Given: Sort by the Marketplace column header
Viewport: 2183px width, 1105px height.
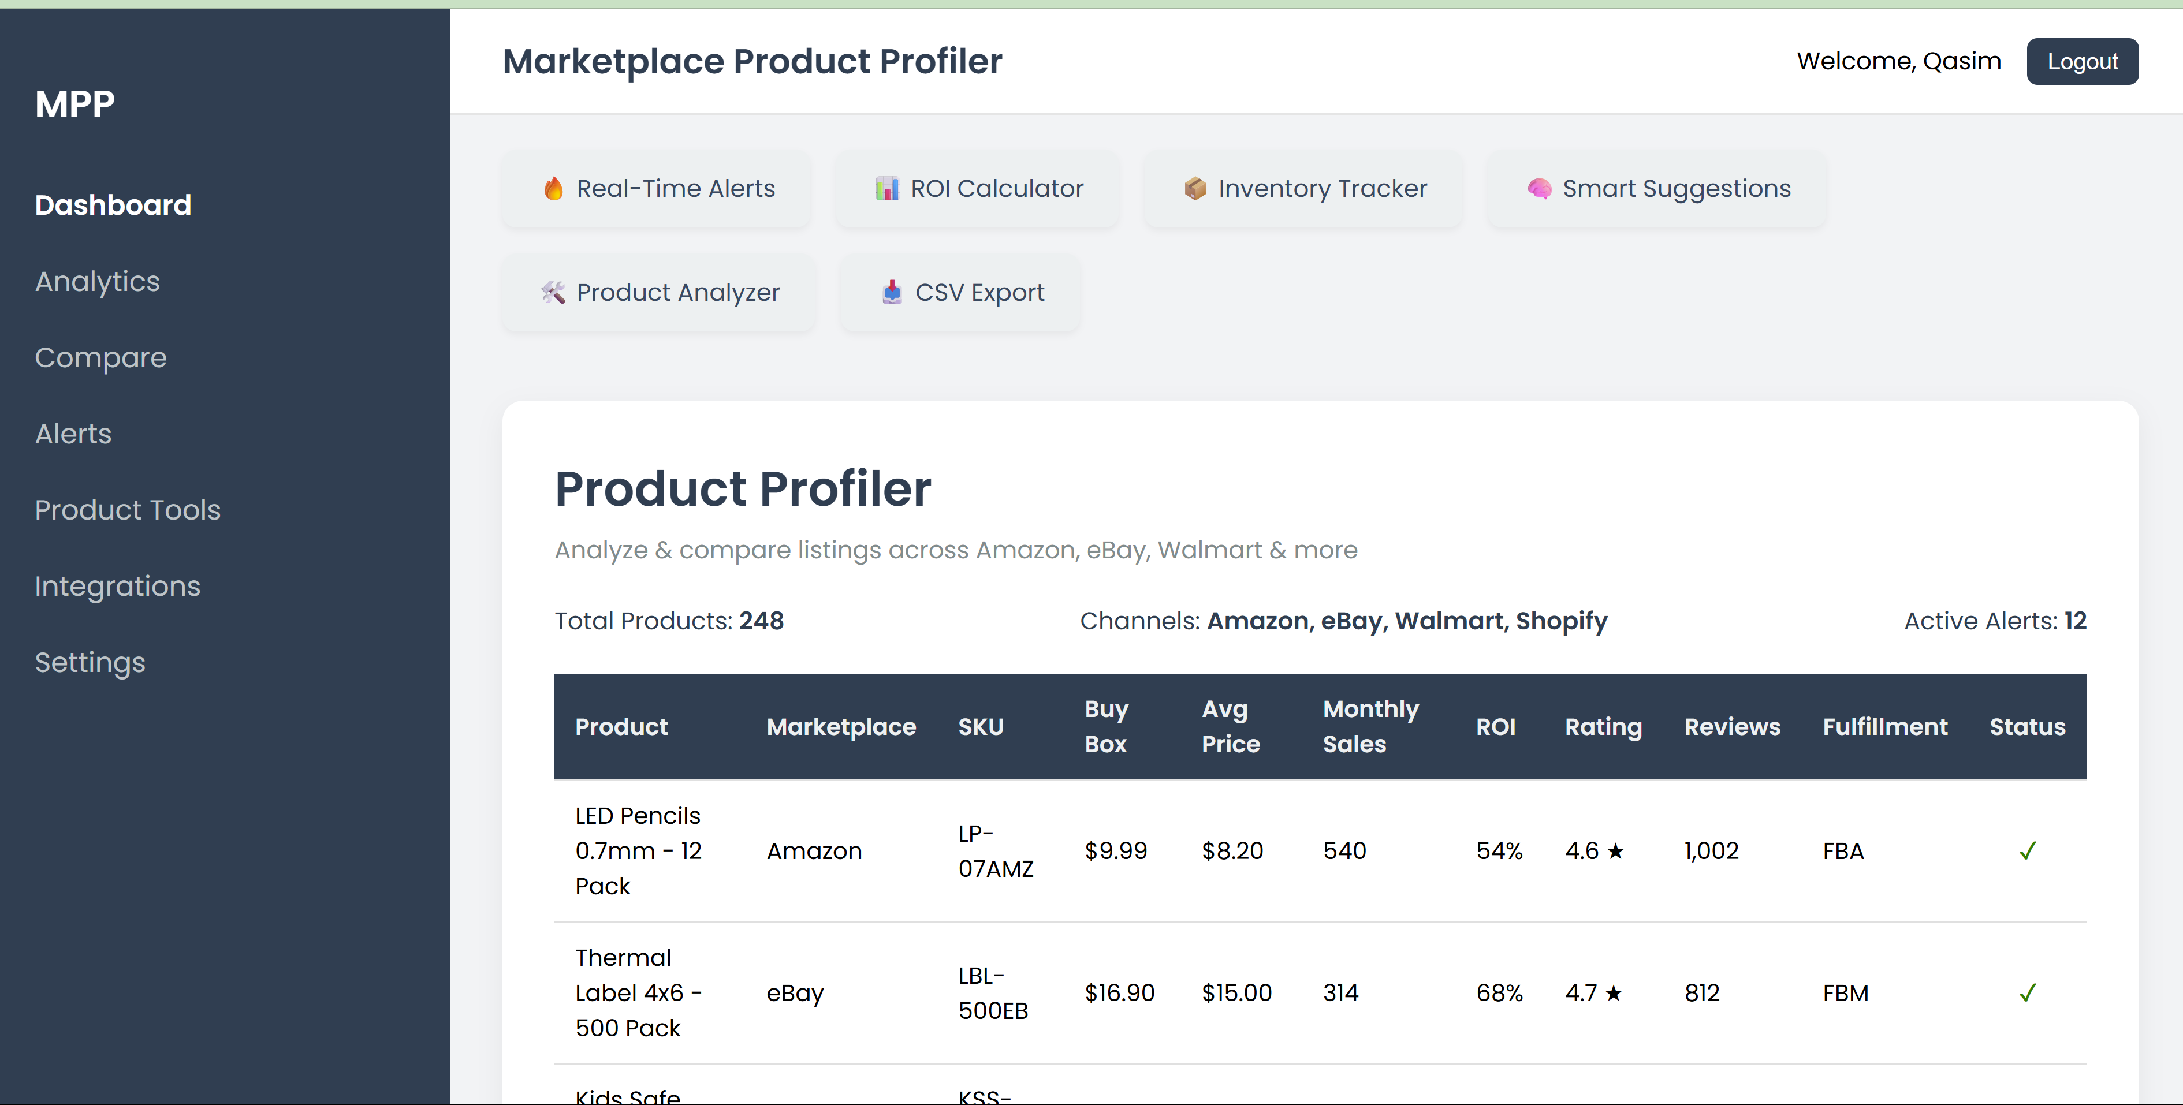Looking at the screenshot, I should (x=841, y=726).
